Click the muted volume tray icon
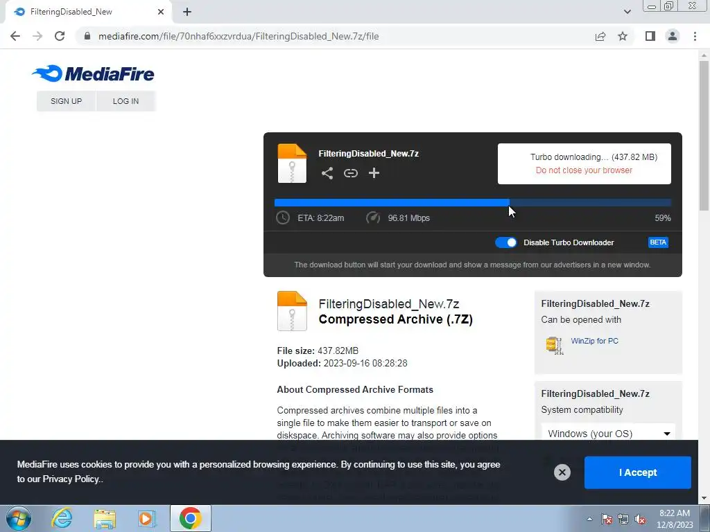Screen dimensions: 710x532 (x=640, y=519)
